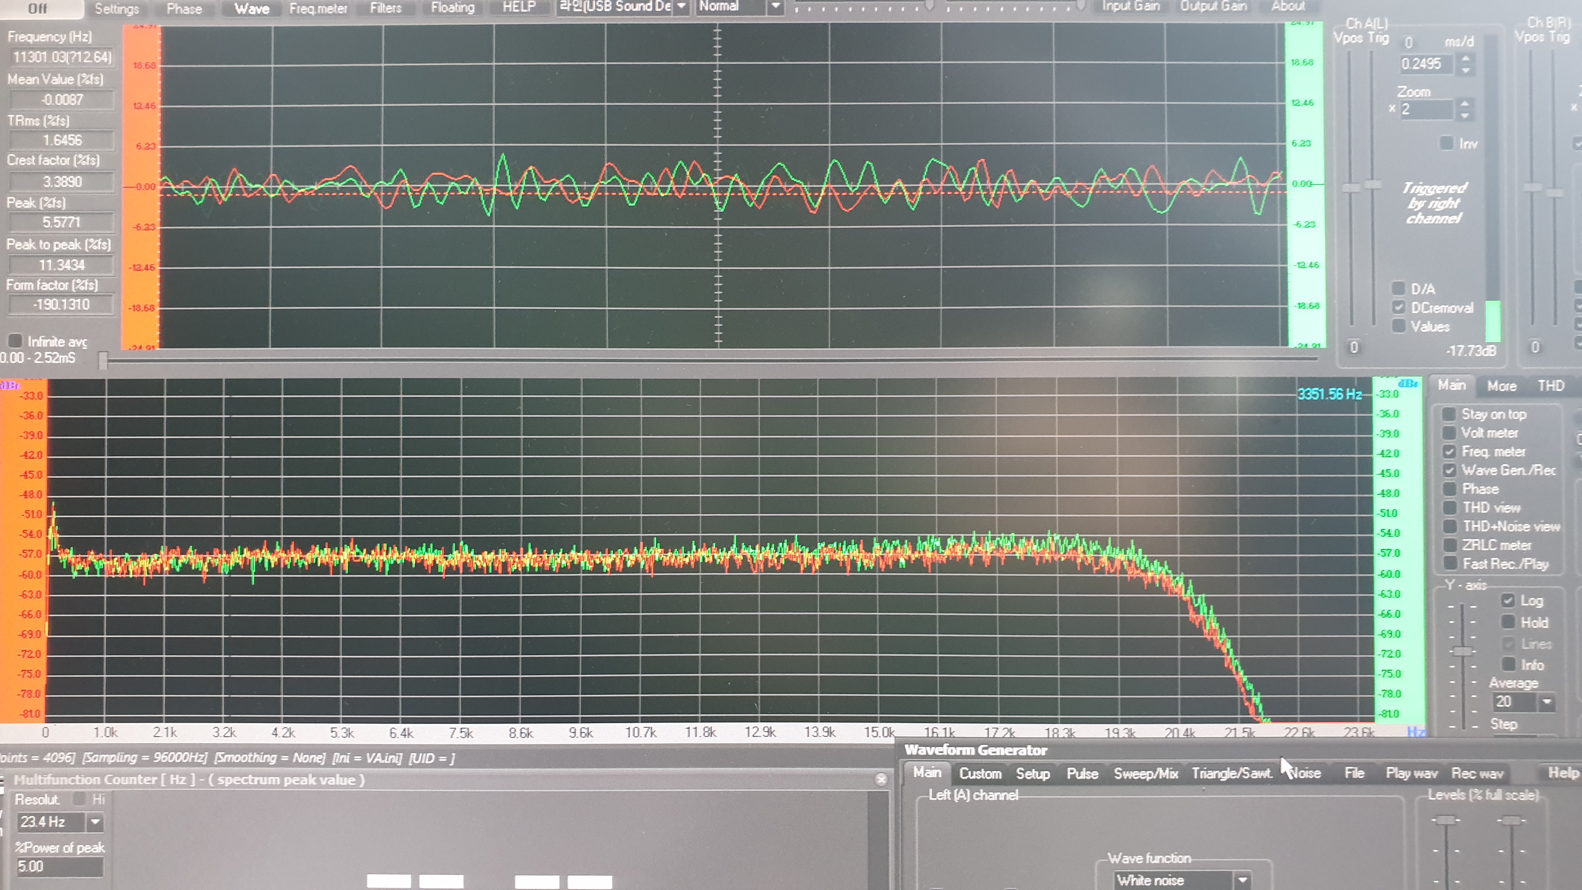The height and width of the screenshot is (890, 1582).
Task: Enable the Volt meter checkbox
Action: click(x=1449, y=433)
